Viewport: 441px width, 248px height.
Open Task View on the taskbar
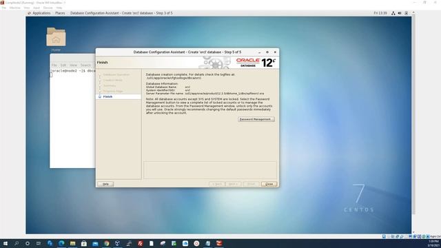coord(39,243)
